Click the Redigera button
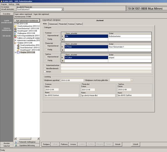The image size is (167, 152). [x=46, y=144]
